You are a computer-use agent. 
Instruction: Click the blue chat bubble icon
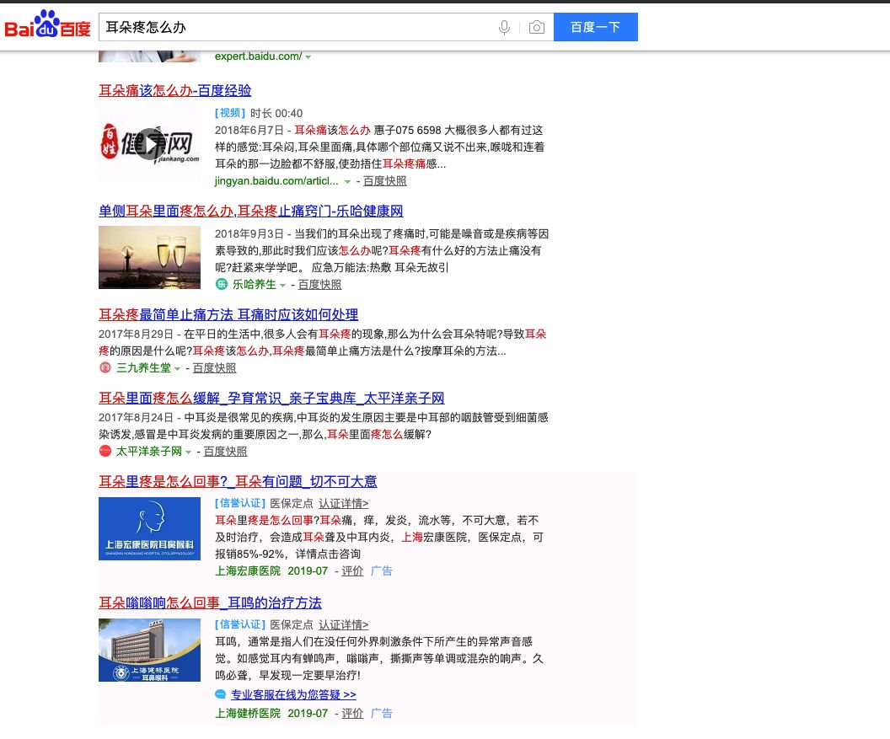(x=220, y=694)
